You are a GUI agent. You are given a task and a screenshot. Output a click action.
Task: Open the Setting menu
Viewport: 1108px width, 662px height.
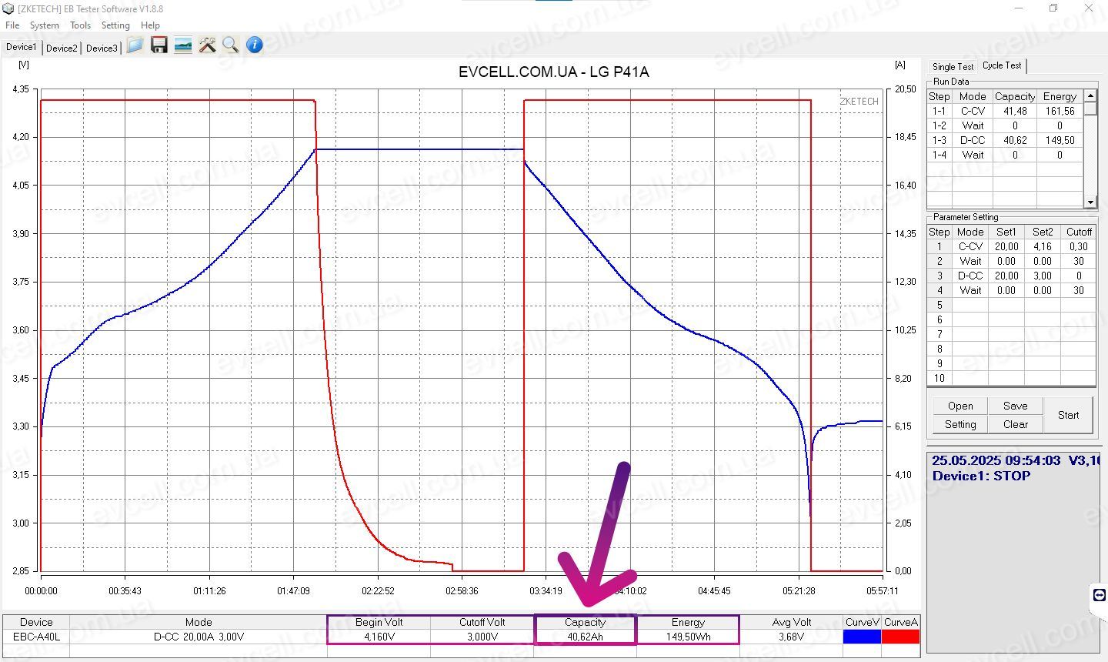coord(115,25)
